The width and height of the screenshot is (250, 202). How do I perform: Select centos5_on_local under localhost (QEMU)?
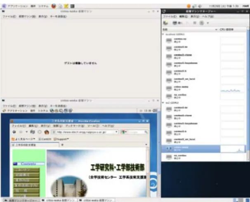191,80
